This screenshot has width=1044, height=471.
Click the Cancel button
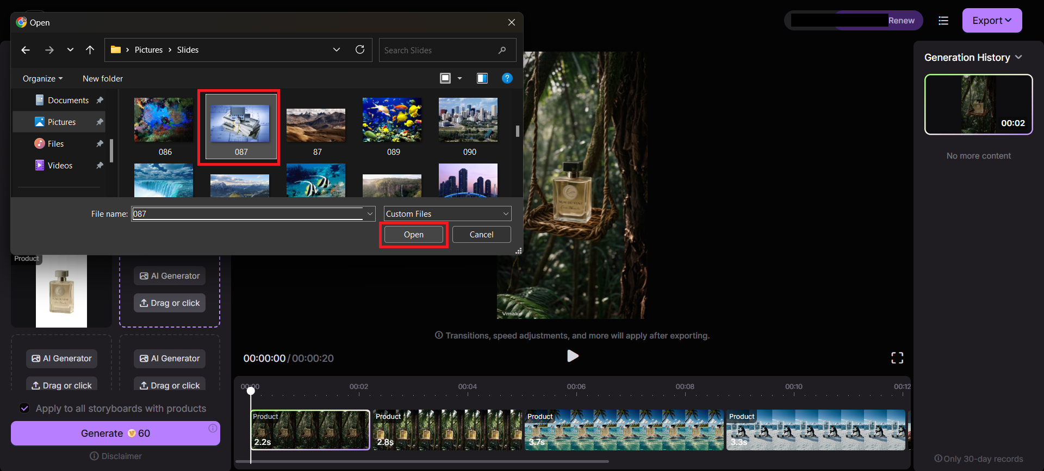[481, 235]
